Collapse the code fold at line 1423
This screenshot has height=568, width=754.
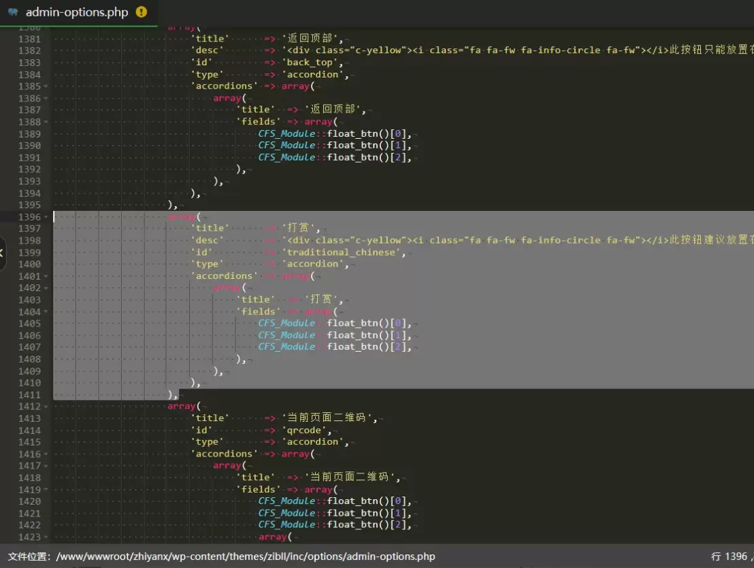coord(46,537)
